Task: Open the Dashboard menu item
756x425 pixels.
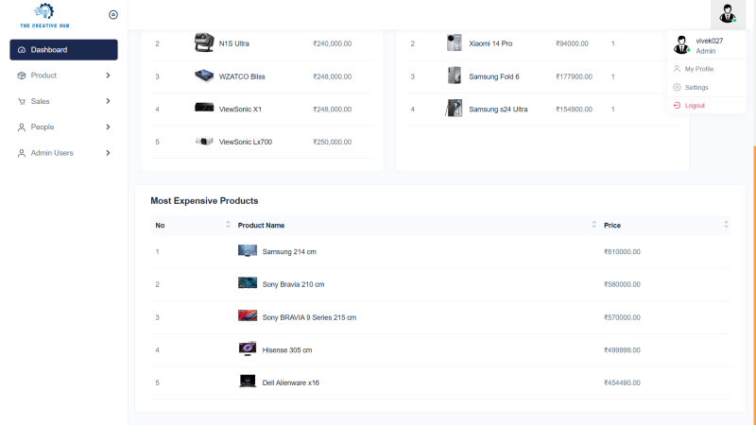Action: (63, 49)
